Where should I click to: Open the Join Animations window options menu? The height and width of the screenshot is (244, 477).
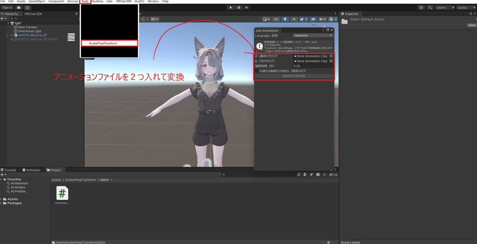pyautogui.click(x=323, y=30)
